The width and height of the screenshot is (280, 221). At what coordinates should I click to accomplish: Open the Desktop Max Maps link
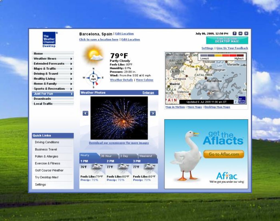[217, 107]
